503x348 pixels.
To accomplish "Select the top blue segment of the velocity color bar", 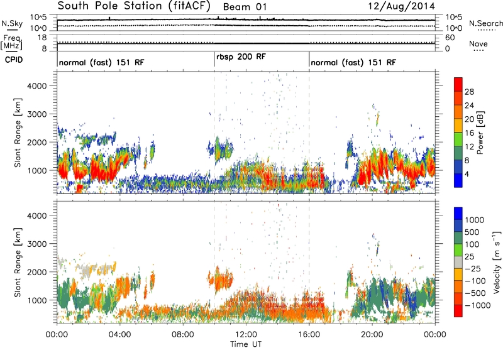I will click(x=458, y=214).
